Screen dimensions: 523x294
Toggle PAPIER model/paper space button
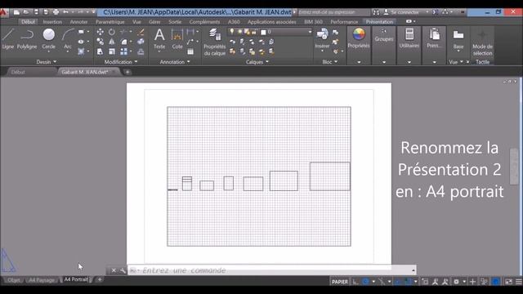coord(340,282)
